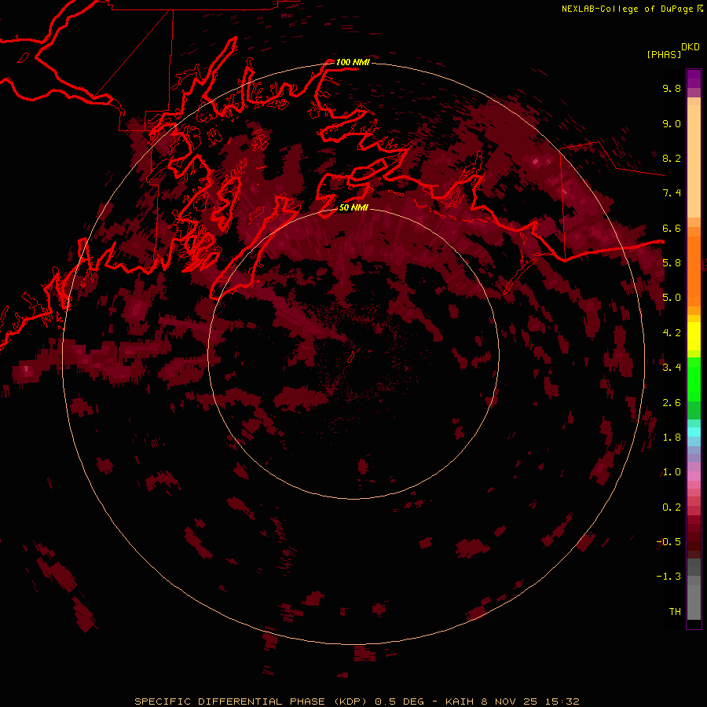Image resolution: width=707 pixels, height=707 pixels.
Task: Click the 8.2 scale value
Action: pyautogui.click(x=672, y=158)
